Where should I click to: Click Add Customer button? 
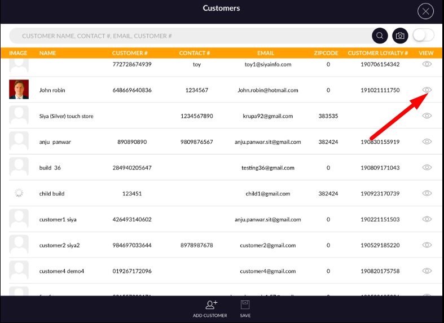(210, 308)
